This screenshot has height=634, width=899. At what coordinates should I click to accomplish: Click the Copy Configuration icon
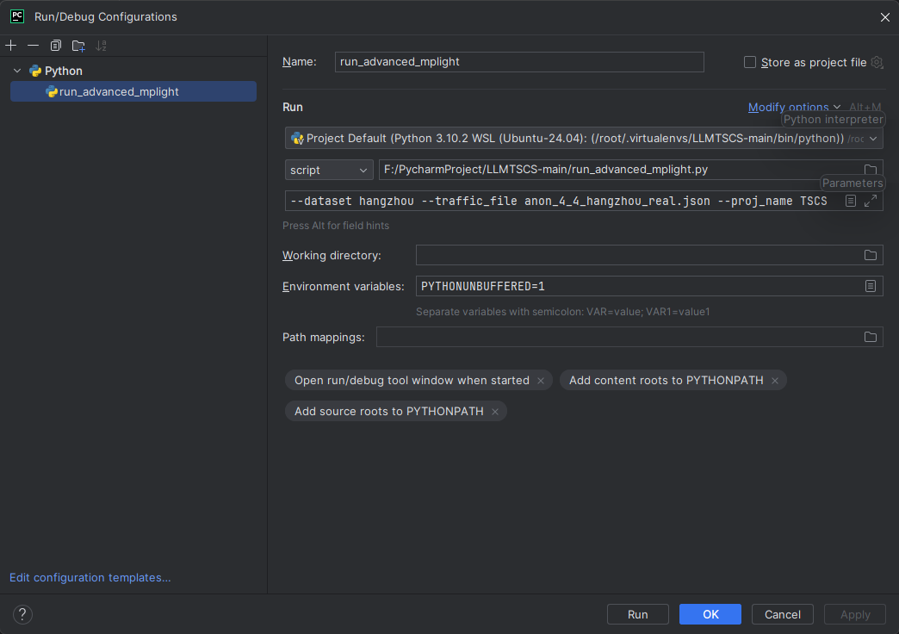[x=56, y=46]
